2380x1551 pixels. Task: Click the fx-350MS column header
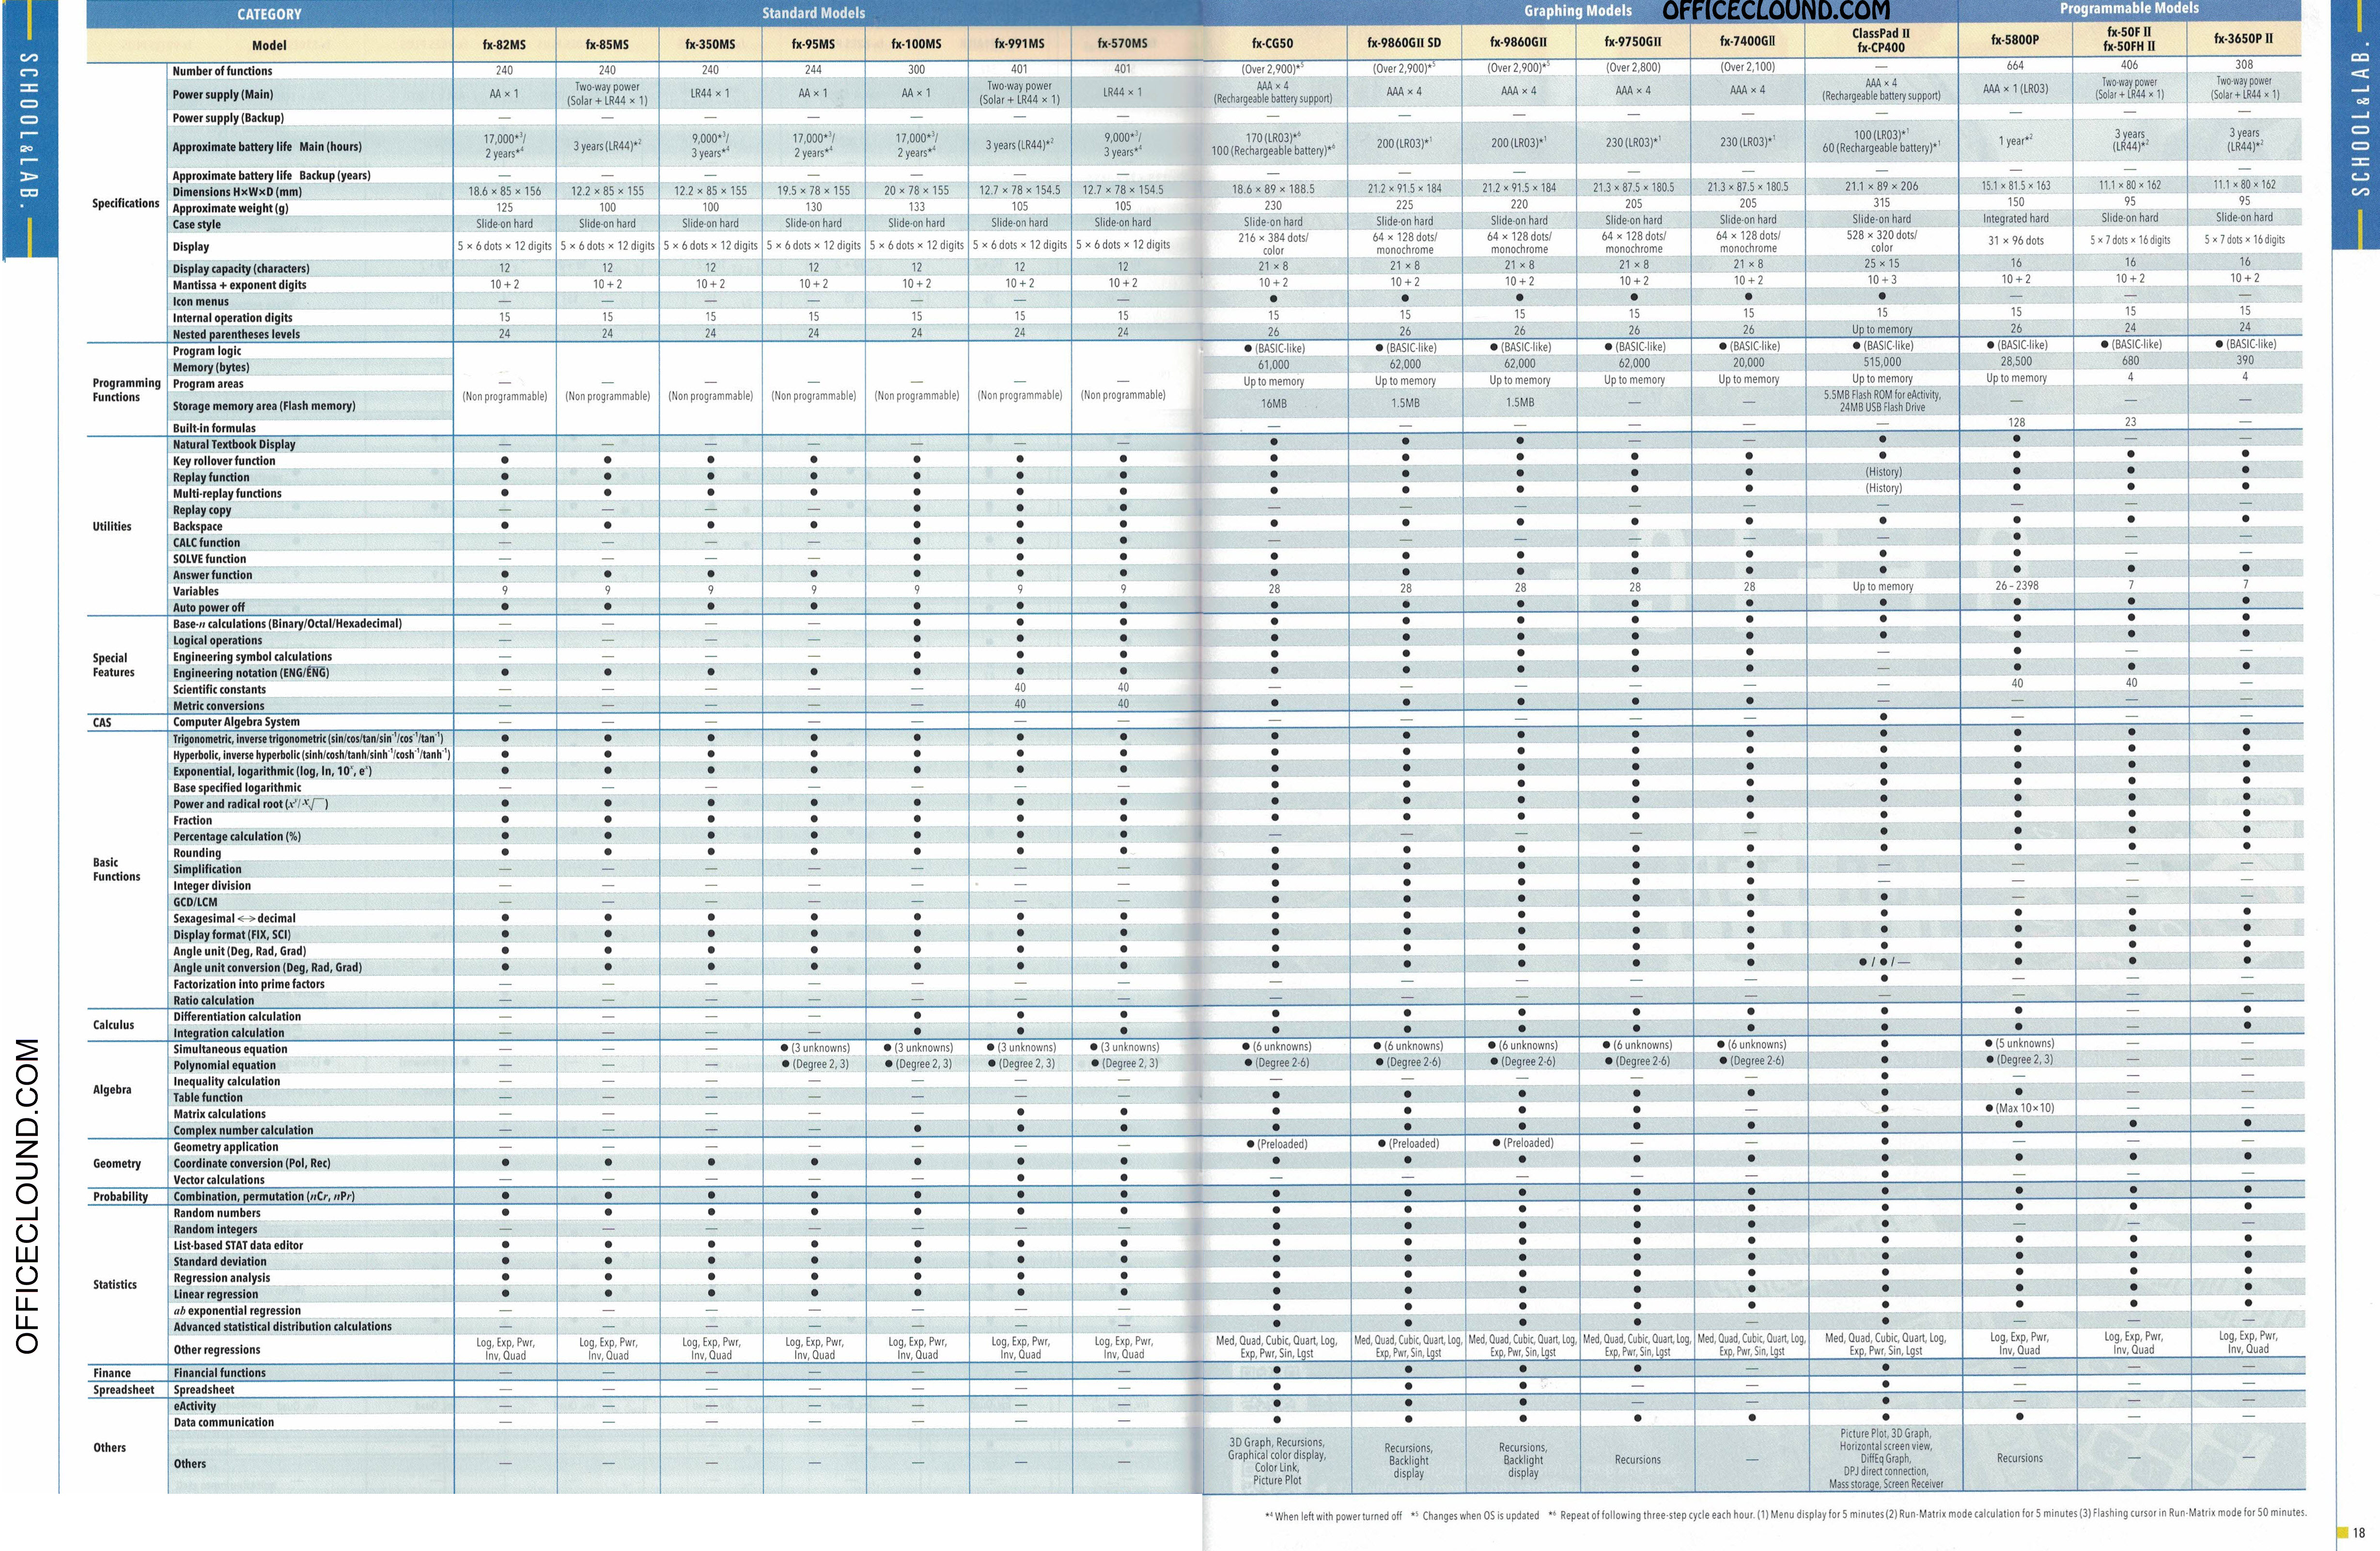[x=710, y=44]
